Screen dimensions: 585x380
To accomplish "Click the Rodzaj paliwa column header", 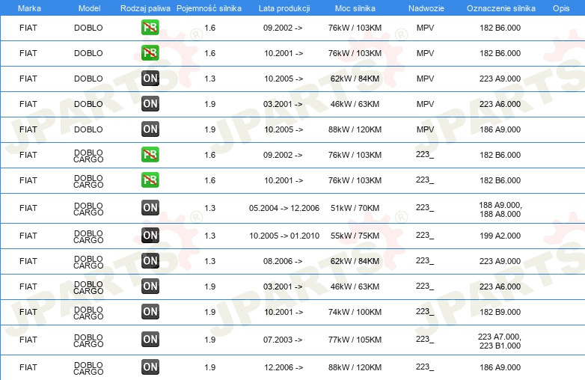I will point(145,8).
